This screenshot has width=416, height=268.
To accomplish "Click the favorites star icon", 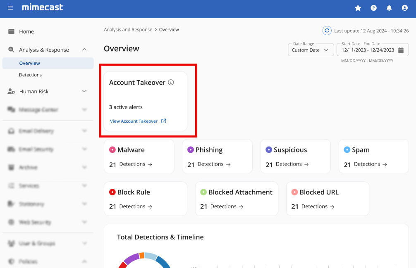I will click(358, 8).
